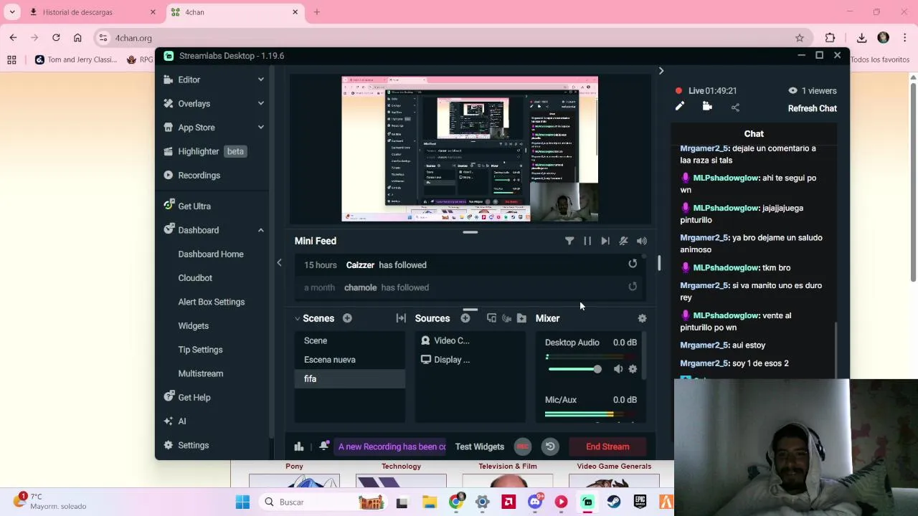Open Cloudbot settings
This screenshot has height=516, width=918.
point(195,278)
